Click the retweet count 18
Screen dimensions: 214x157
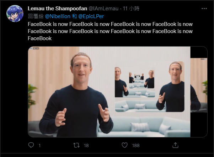point(86,145)
